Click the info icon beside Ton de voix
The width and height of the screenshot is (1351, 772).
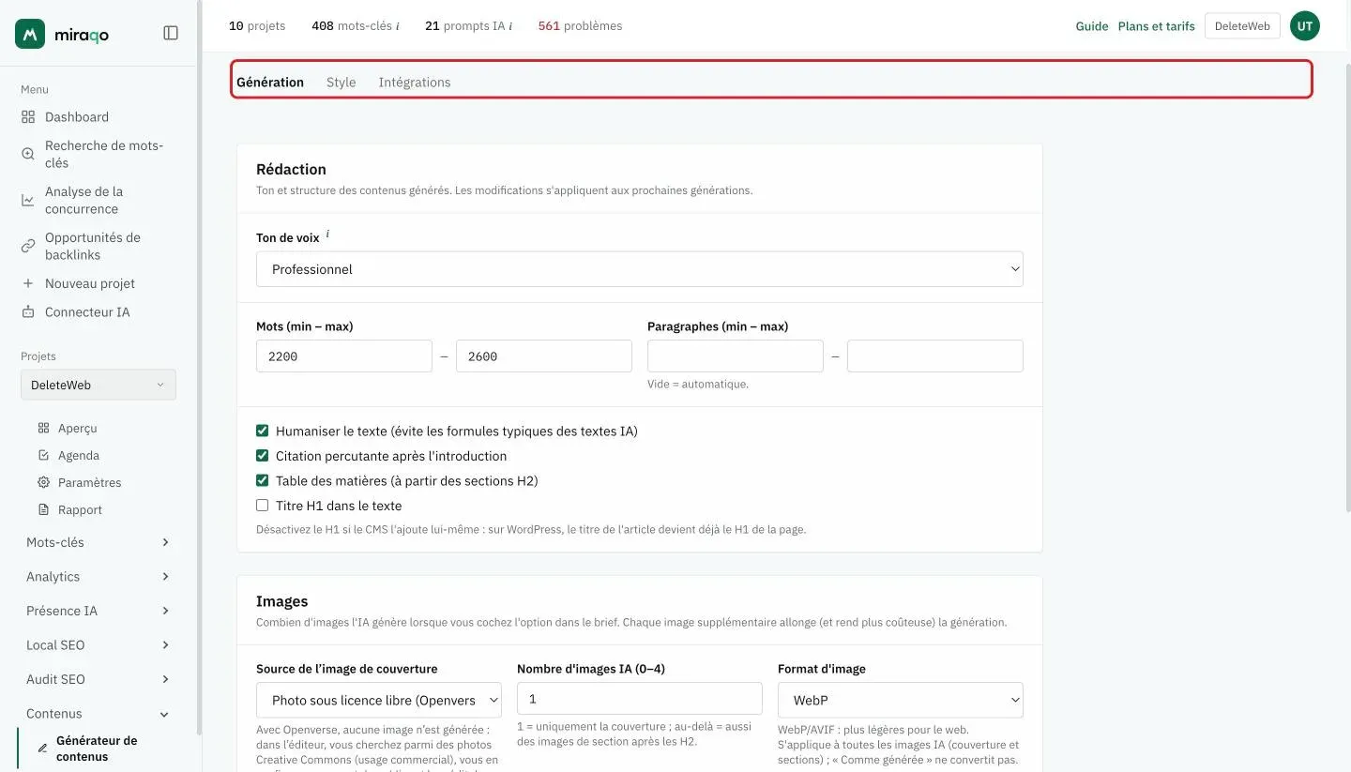click(327, 235)
